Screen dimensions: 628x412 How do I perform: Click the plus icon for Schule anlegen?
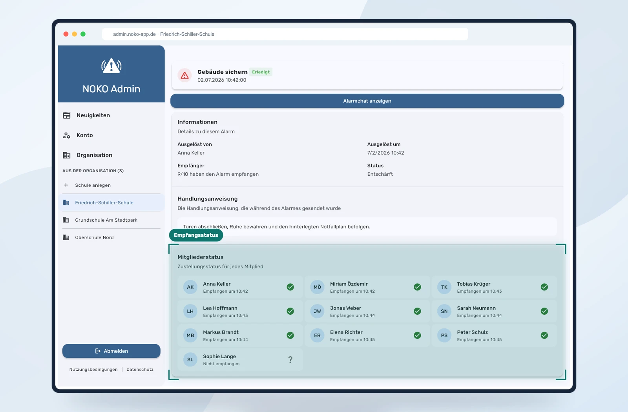pos(66,185)
